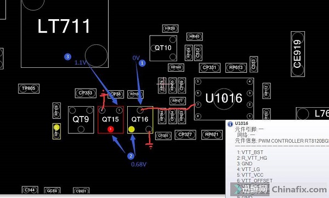Screen dimensions: 329x198
Task: Click the CE919 capacitor
Action: pos(298,54)
